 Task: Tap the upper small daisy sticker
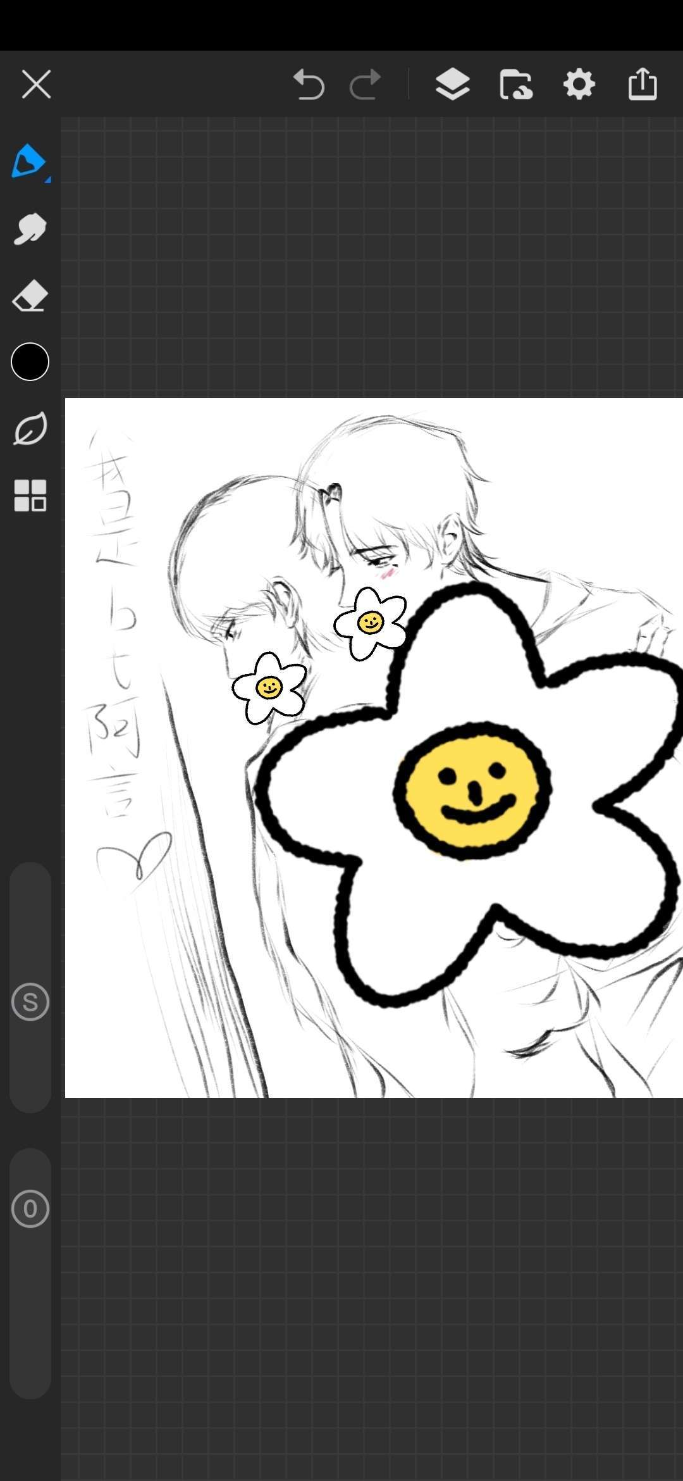click(371, 623)
